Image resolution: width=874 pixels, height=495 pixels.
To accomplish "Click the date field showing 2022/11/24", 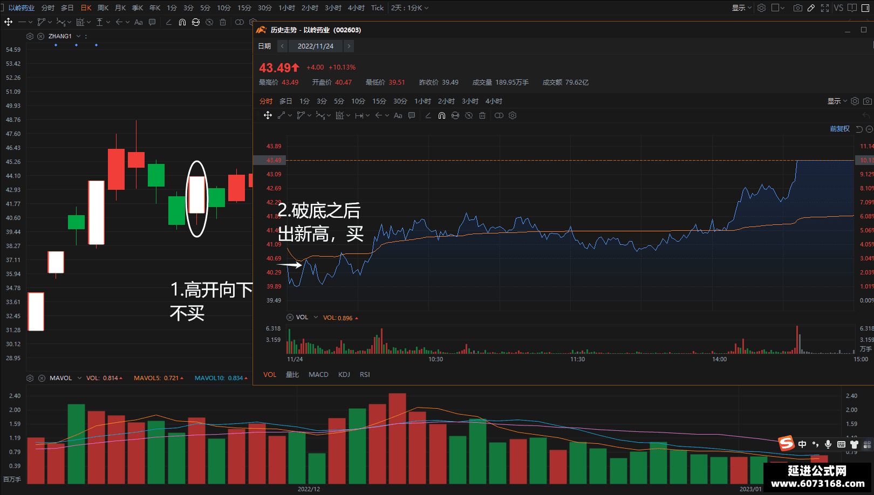I will click(316, 46).
